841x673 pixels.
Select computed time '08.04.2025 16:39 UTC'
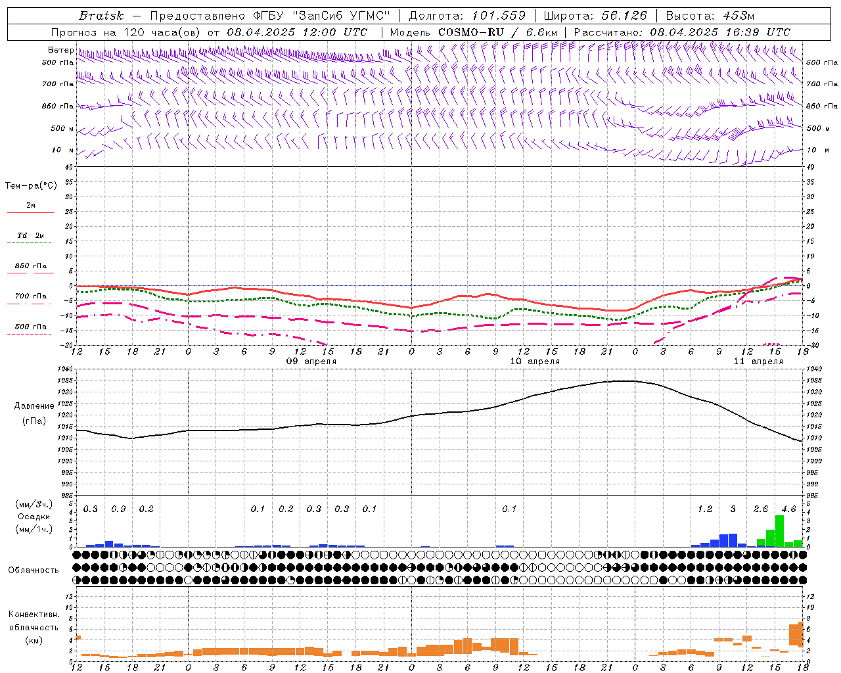[x=720, y=32]
